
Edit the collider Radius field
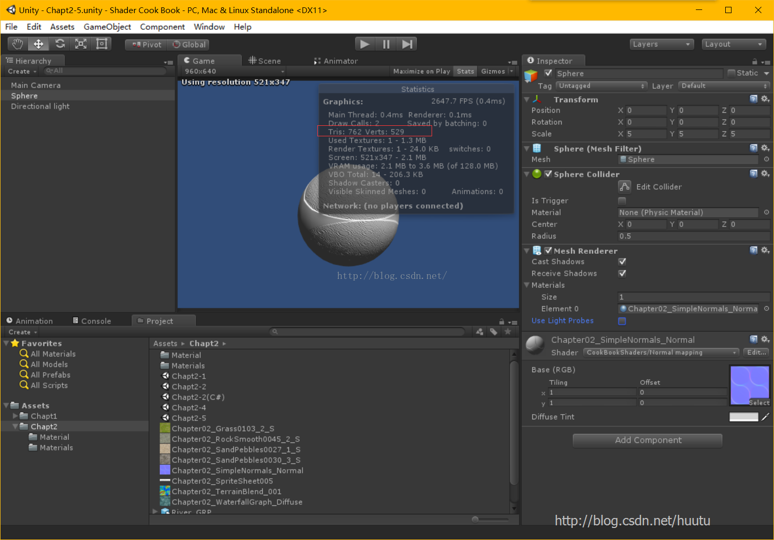[694, 236]
